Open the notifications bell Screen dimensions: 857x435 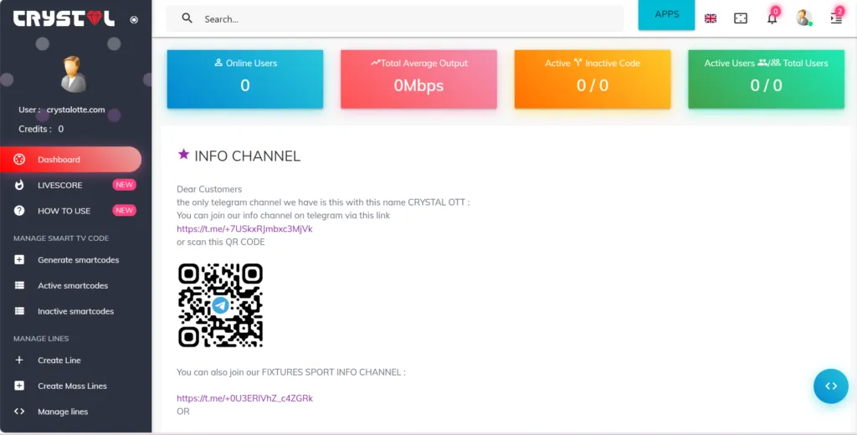pos(772,18)
